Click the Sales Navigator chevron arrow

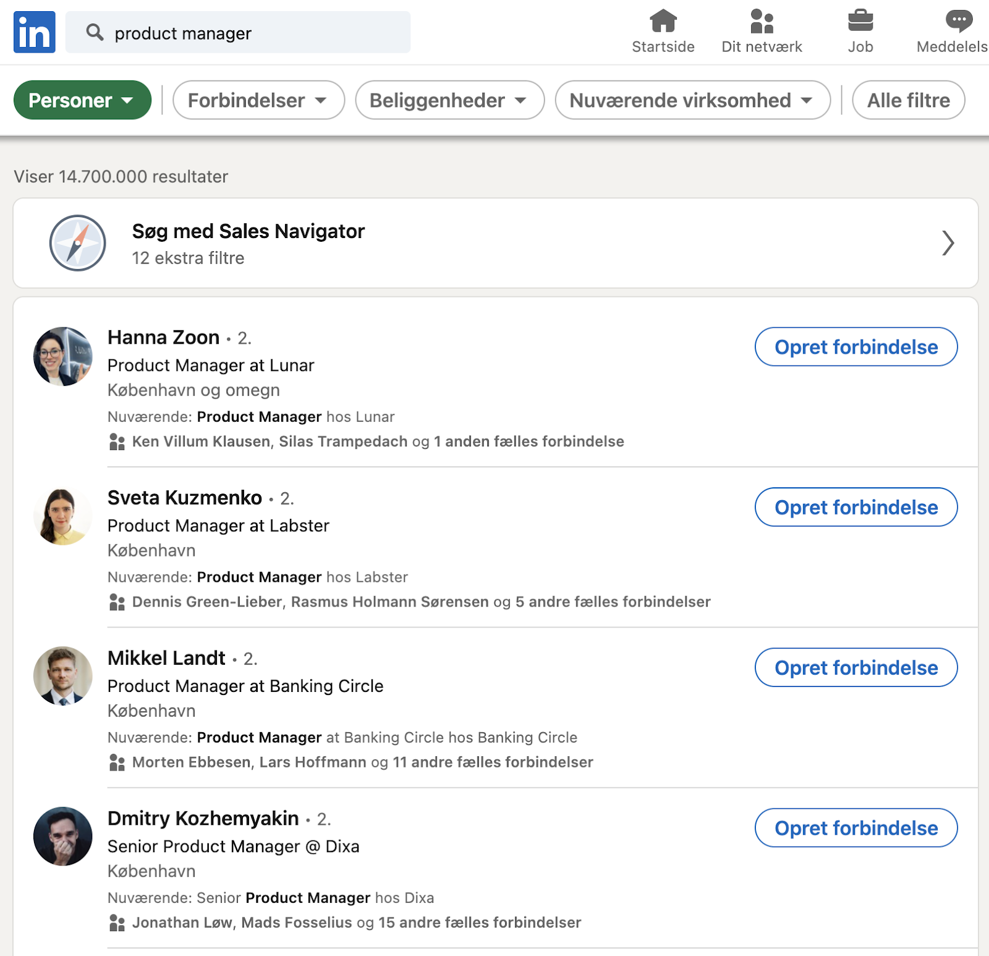pyautogui.click(x=948, y=243)
